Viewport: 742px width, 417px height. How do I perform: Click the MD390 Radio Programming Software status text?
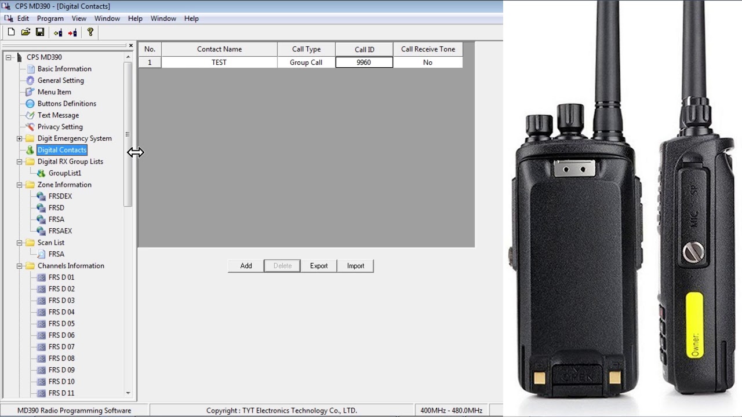[x=74, y=411]
